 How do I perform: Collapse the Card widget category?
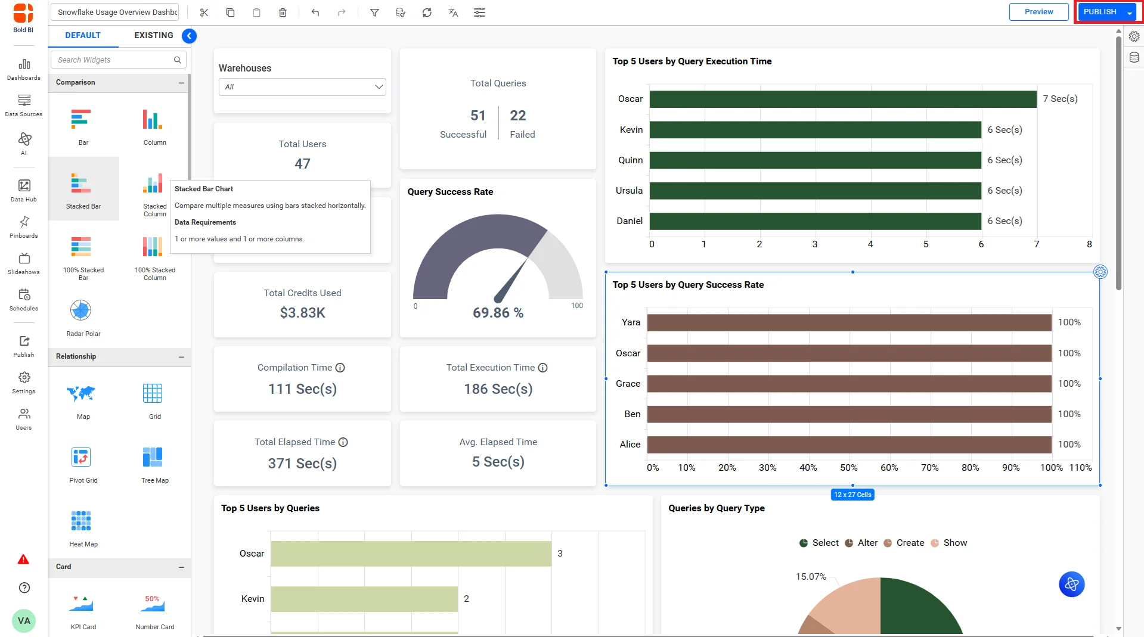click(181, 567)
